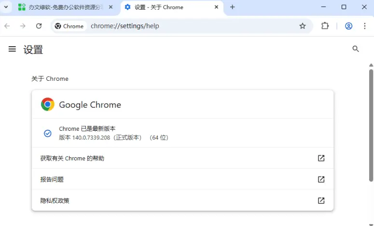Open the profile account icon
374x226 pixels.
click(x=349, y=26)
